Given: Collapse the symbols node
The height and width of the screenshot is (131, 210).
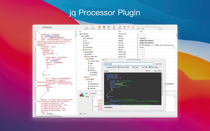Looking at the screenshot, I should pos(83,54).
